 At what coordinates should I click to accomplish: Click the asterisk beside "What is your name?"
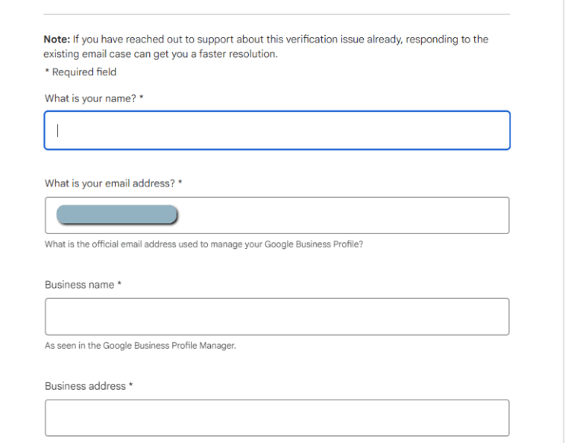142,98
